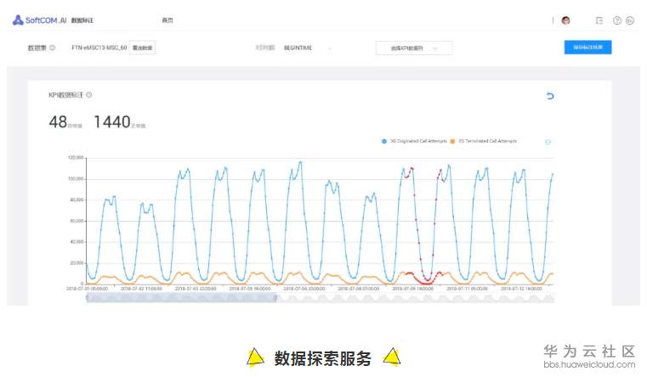Viewport: 647px width, 377px height.
Task: Click the 2018-07-09 x-axis label
Action: click(412, 289)
